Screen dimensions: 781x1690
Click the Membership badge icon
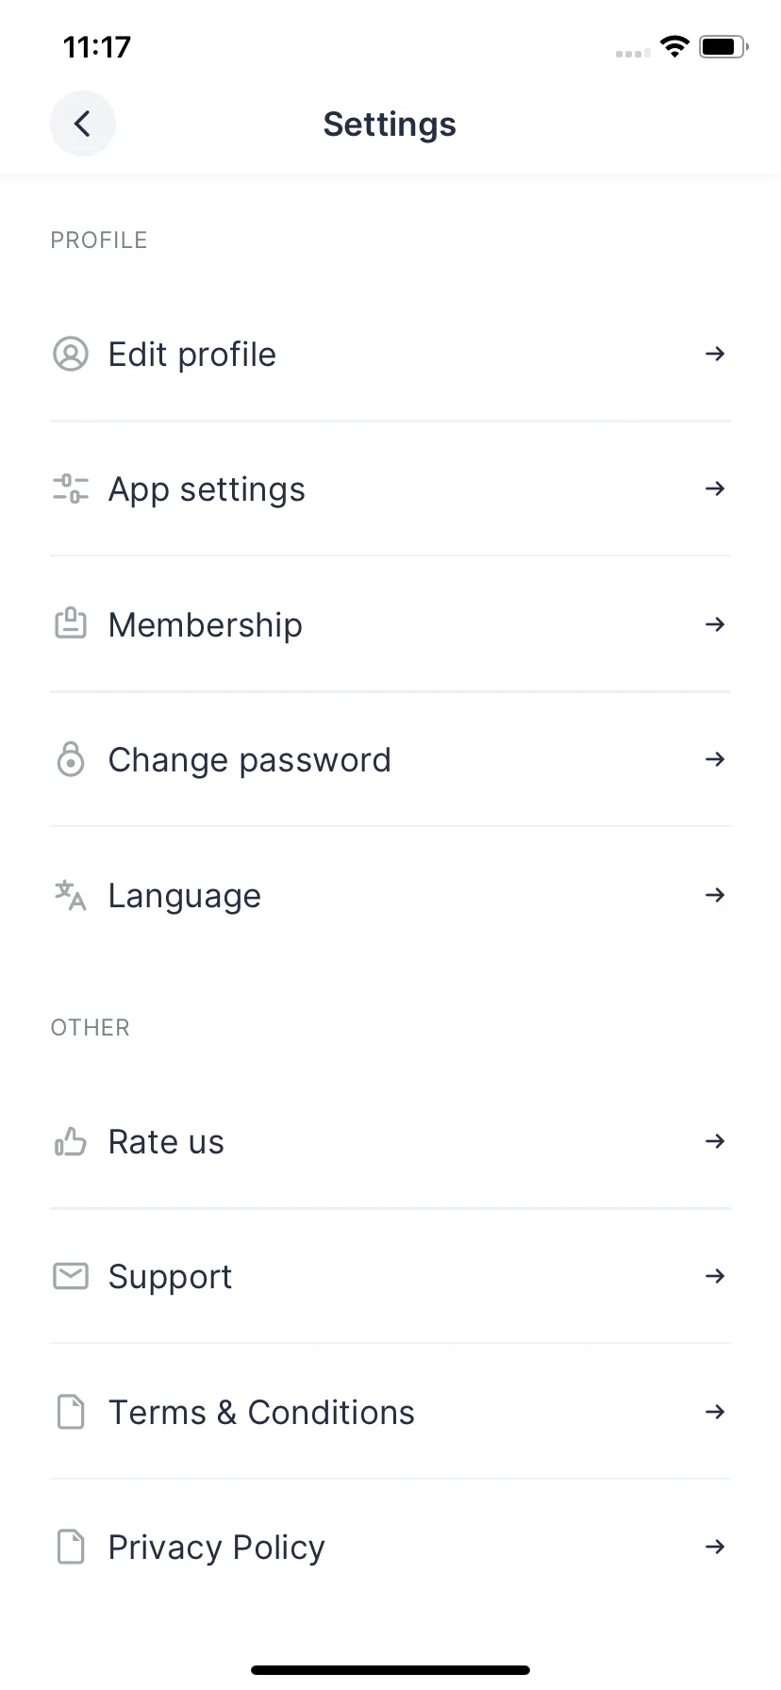[71, 623]
